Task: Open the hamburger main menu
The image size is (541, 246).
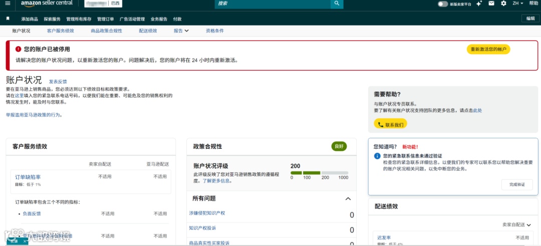Action: (8, 4)
